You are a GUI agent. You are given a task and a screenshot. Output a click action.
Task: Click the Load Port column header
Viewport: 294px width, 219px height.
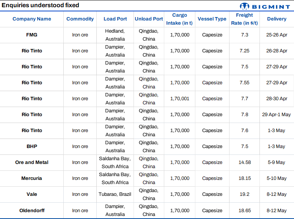(115, 19)
